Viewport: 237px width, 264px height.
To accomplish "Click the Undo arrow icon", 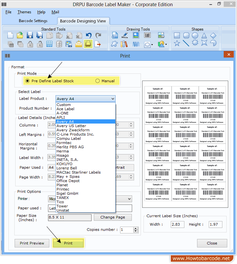I will (x=88, y=35).
